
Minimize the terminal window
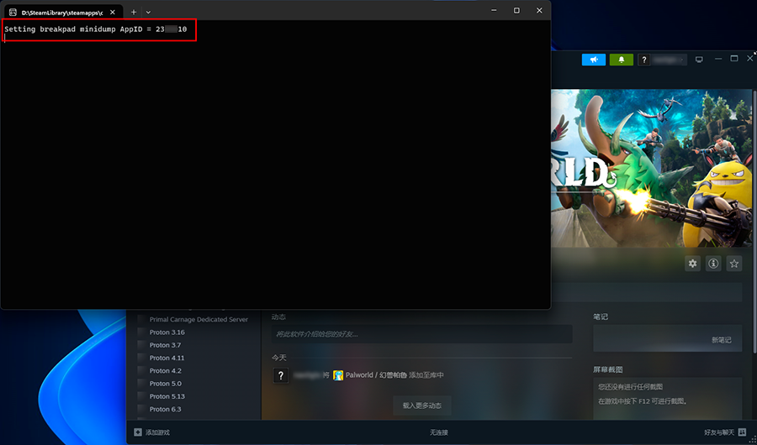[x=494, y=10]
